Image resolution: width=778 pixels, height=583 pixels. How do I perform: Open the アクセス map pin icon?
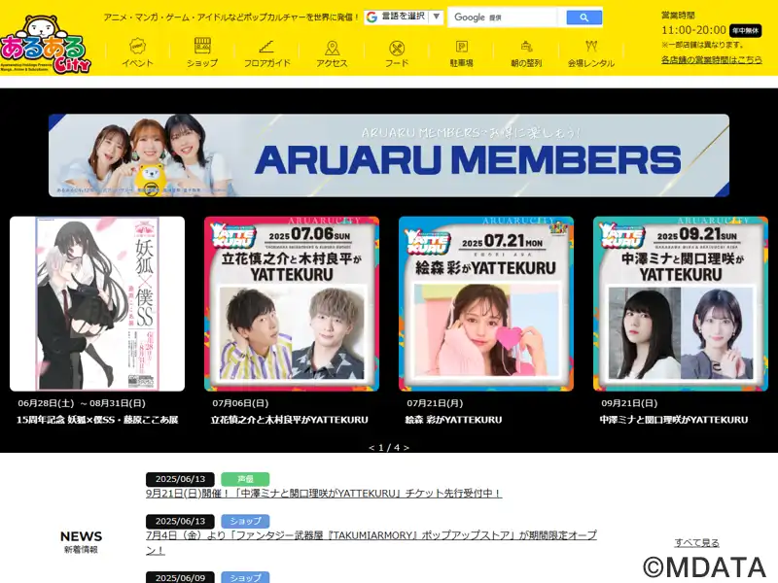pyautogui.click(x=332, y=48)
